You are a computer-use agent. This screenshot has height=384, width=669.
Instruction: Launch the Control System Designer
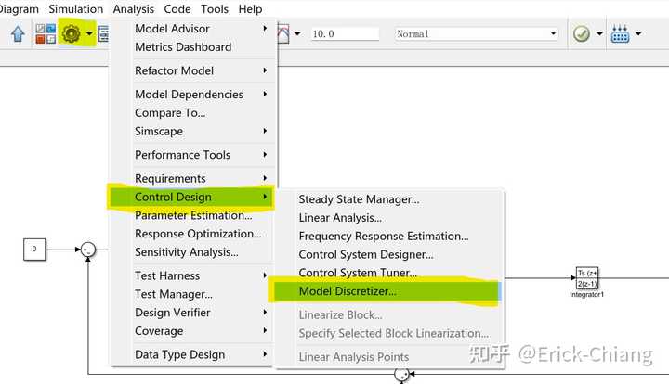coord(366,254)
